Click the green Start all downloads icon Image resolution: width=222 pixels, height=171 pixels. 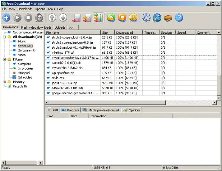[x=111, y=18]
